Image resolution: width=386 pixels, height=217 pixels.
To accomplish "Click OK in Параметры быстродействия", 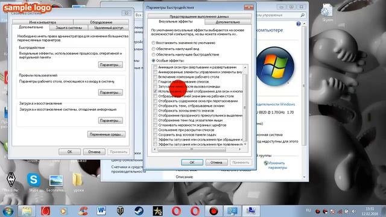I will click(192, 162).
